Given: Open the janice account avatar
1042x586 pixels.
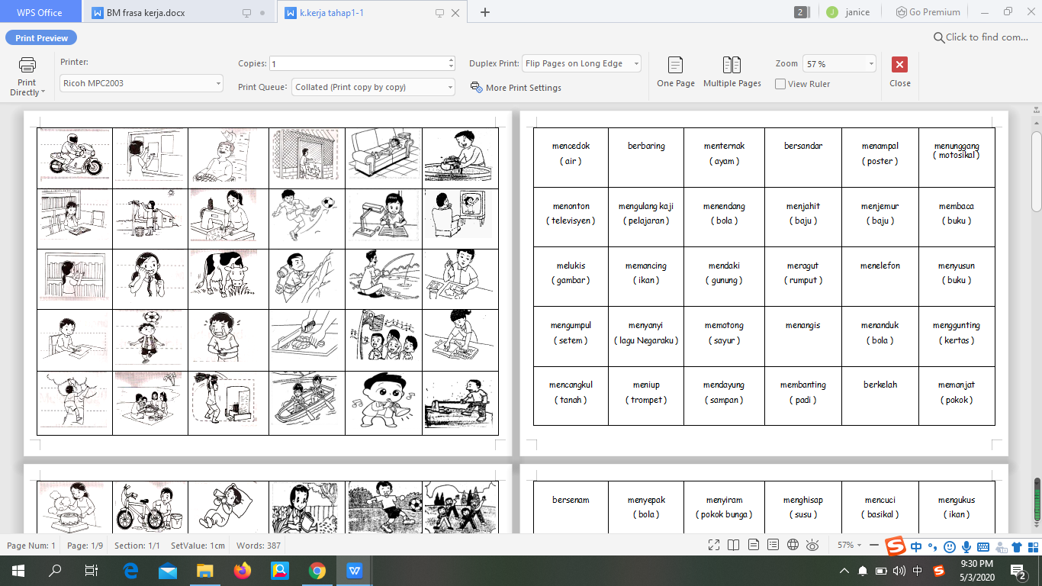Looking at the screenshot, I should click(832, 12).
